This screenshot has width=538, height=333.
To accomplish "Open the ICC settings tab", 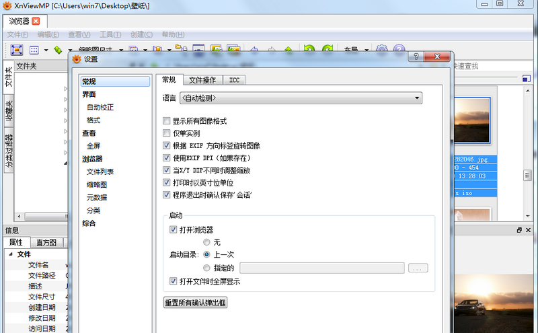I will coord(234,80).
